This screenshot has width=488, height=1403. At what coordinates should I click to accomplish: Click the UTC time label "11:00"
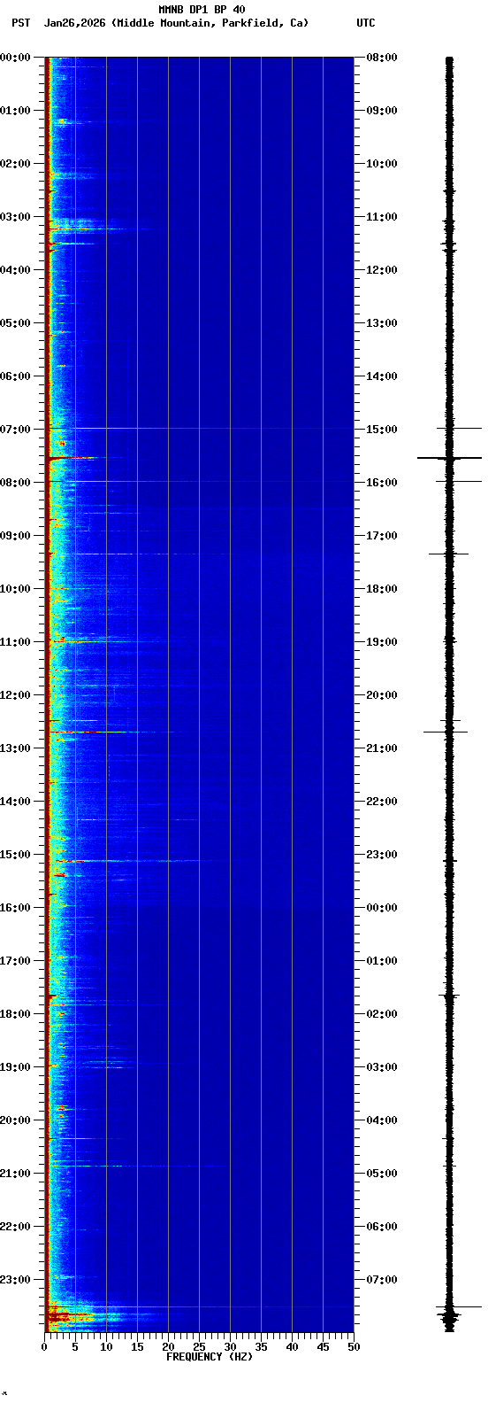point(381,217)
